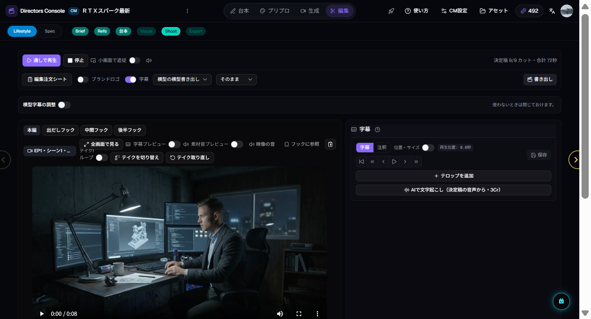Open video more-options menu
The width and height of the screenshot is (591, 319).
317,314
